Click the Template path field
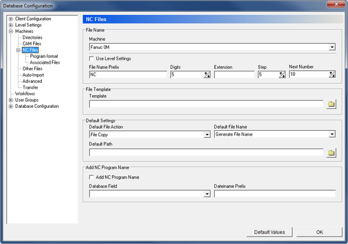 click(x=206, y=104)
